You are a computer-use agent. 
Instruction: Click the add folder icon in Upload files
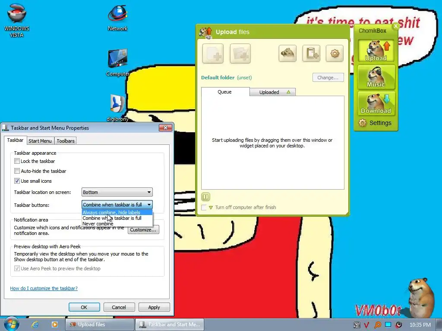(x=240, y=53)
